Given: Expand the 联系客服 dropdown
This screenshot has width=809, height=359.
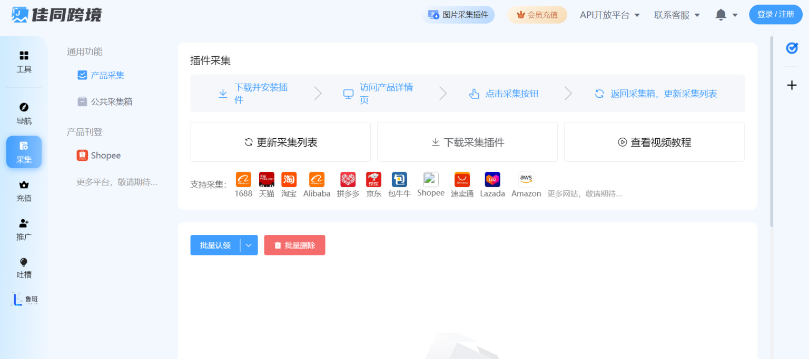Looking at the screenshot, I should click(x=677, y=15).
